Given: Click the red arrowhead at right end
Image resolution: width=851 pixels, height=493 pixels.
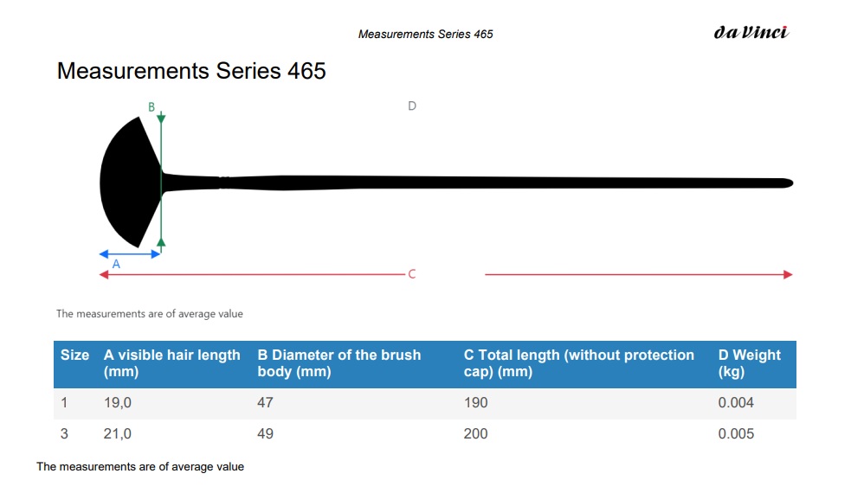Looking at the screenshot, I should point(788,274).
